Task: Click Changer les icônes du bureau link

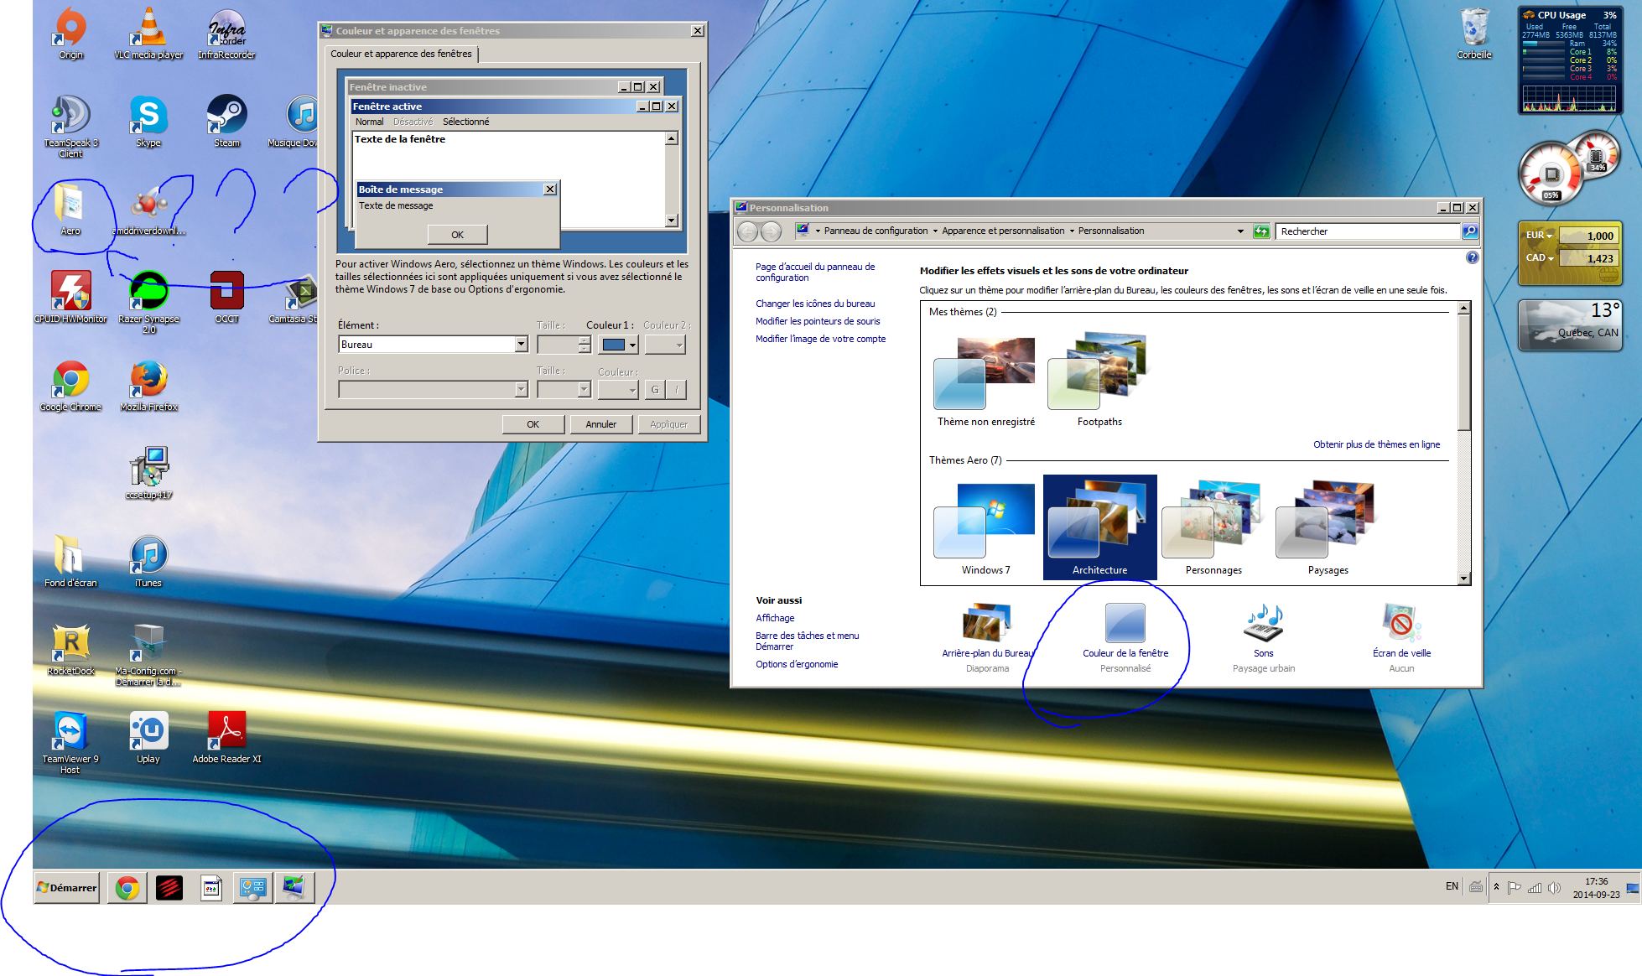Action: tap(814, 304)
